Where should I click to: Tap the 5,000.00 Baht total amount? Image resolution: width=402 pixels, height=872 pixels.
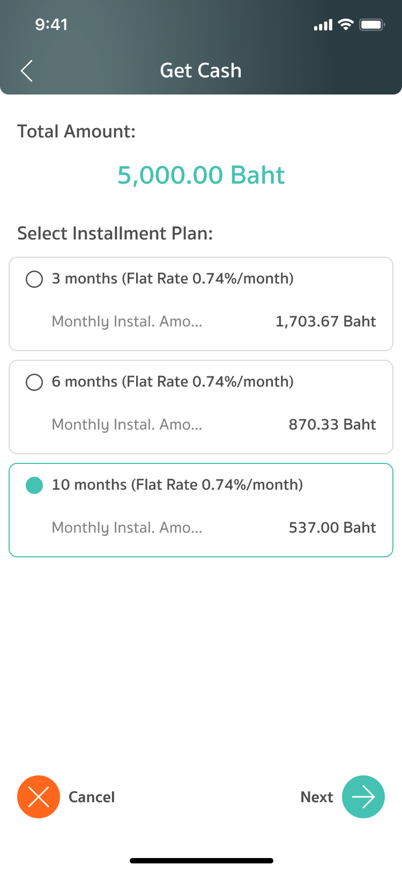(x=201, y=175)
